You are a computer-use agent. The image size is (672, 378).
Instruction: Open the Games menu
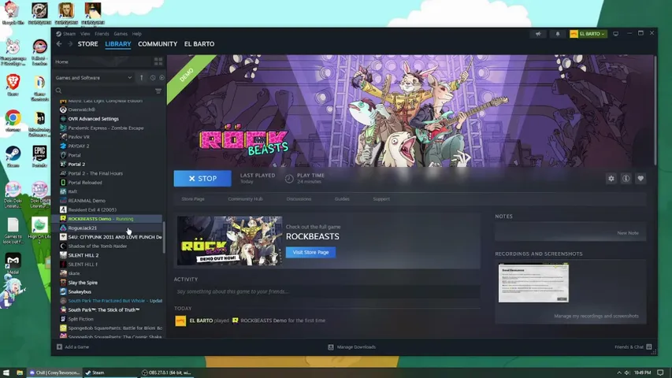pos(121,34)
